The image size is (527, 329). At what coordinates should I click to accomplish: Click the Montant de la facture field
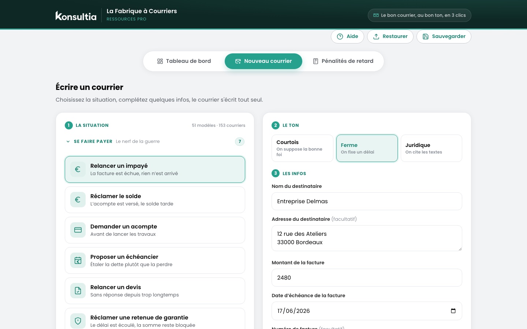click(x=367, y=278)
